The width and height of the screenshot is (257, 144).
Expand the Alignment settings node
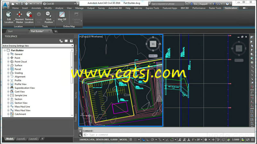click(8, 76)
